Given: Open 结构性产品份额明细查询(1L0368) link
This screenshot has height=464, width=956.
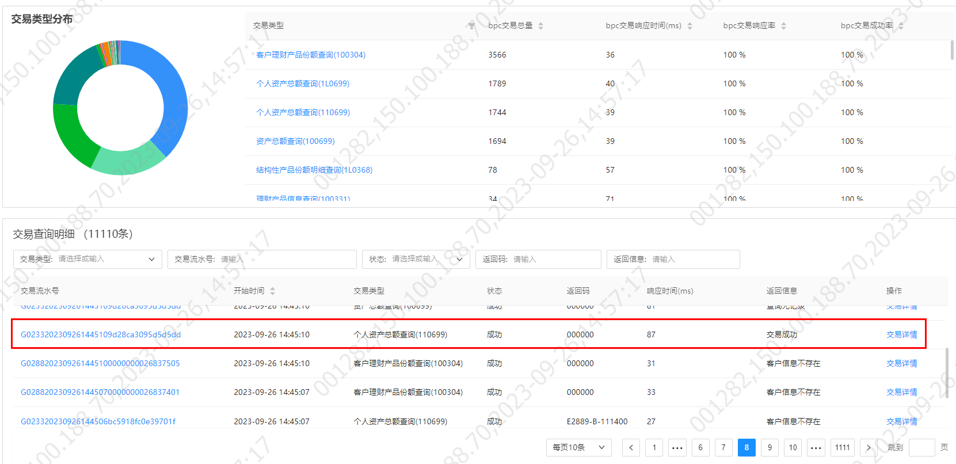Looking at the screenshot, I should tap(314, 170).
